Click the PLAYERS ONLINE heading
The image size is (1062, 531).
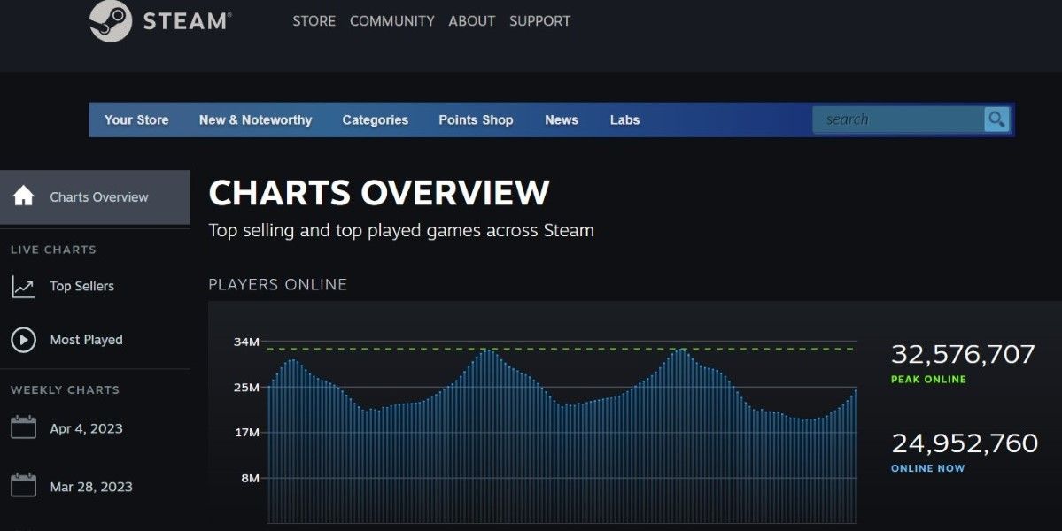(278, 285)
